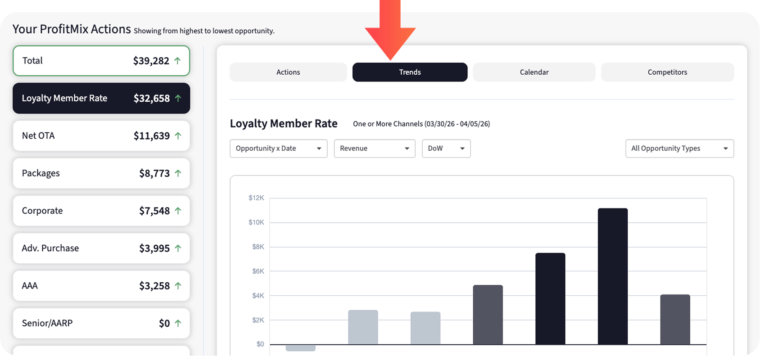This screenshot has width=760, height=356.
Task: Click green up arrow beside Total amount
Action: (x=177, y=61)
